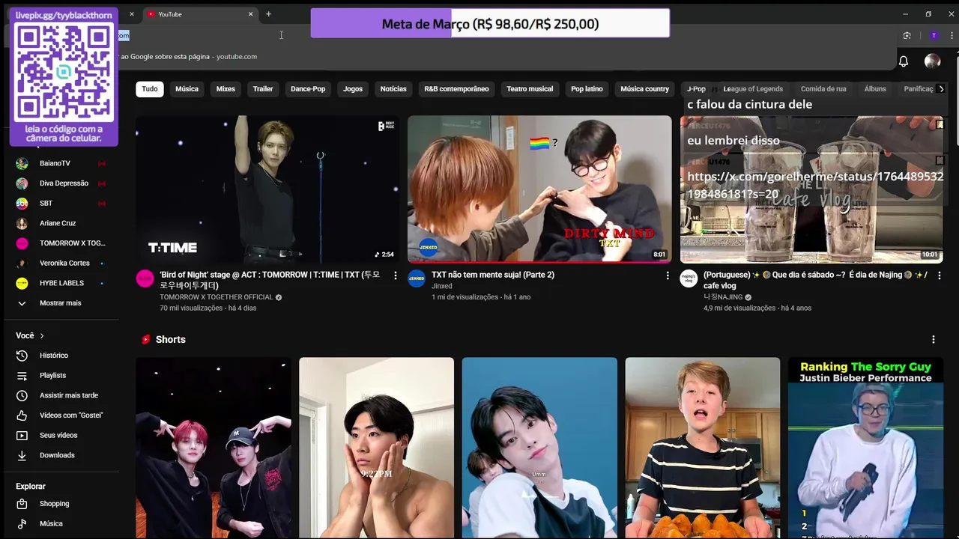Open Vídeos com "Gostei" thumbs-up icon

tap(22, 415)
